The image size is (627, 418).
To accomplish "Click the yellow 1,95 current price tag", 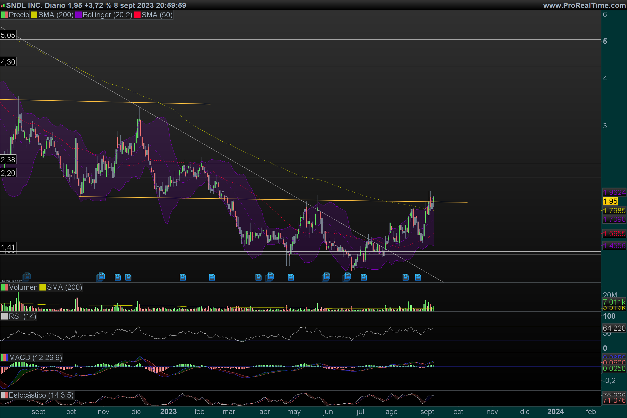I will (610, 201).
